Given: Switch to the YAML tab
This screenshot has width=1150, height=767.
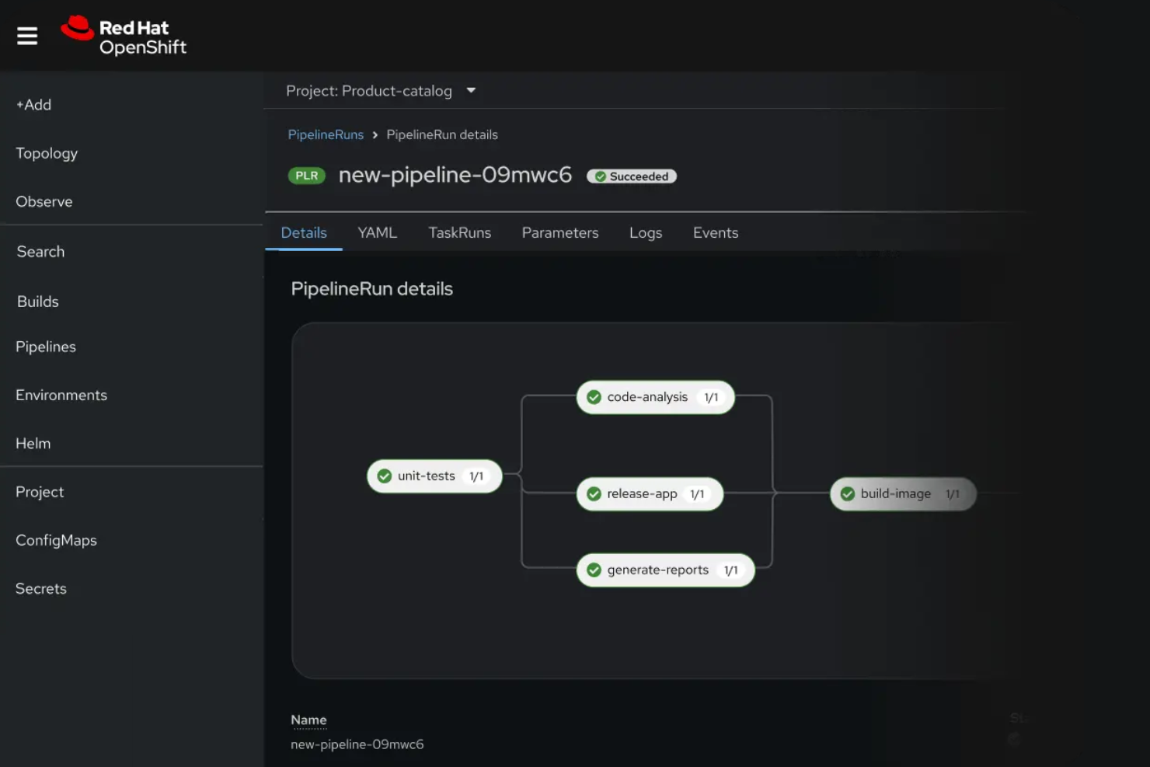Looking at the screenshot, I should pyautogui.click(x=377, y=232).
